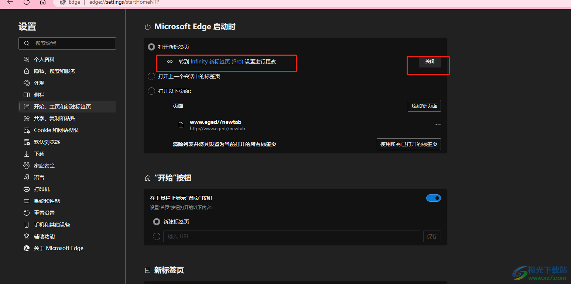Open 系统和性能 settings
The height and width of the screenshot is (284, 571).
[67, 201]
